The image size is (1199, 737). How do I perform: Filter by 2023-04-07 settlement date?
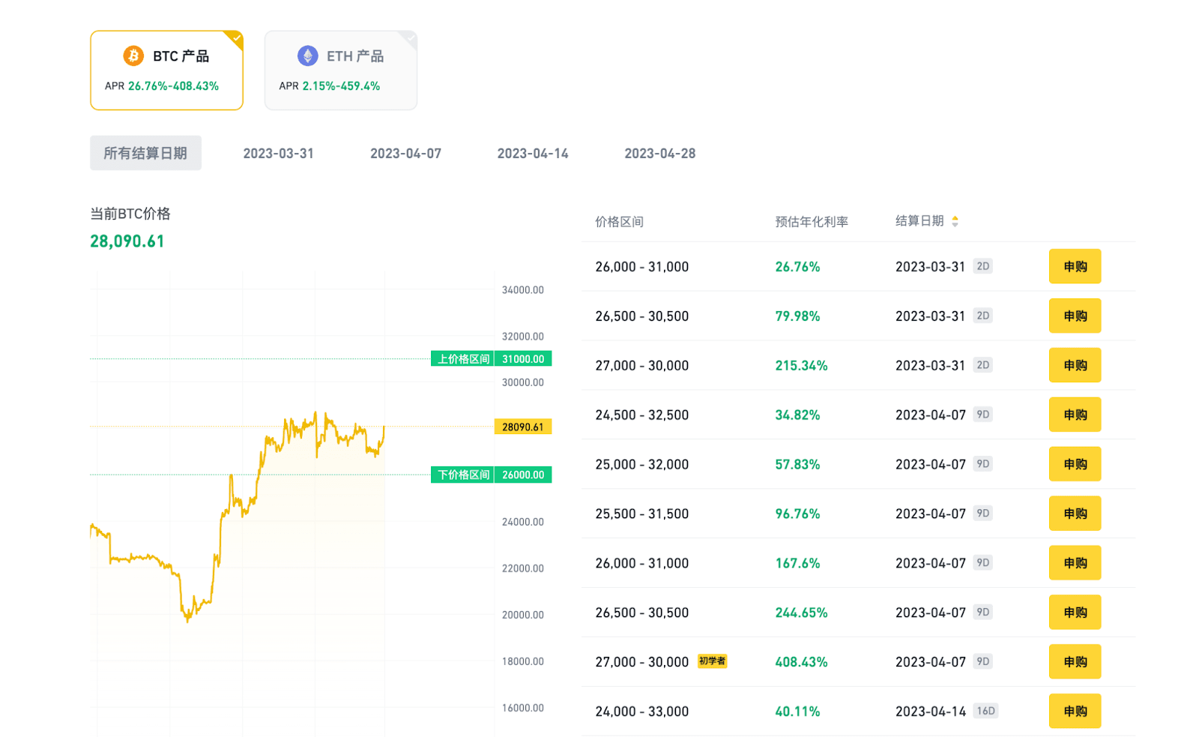coord(405,153)
